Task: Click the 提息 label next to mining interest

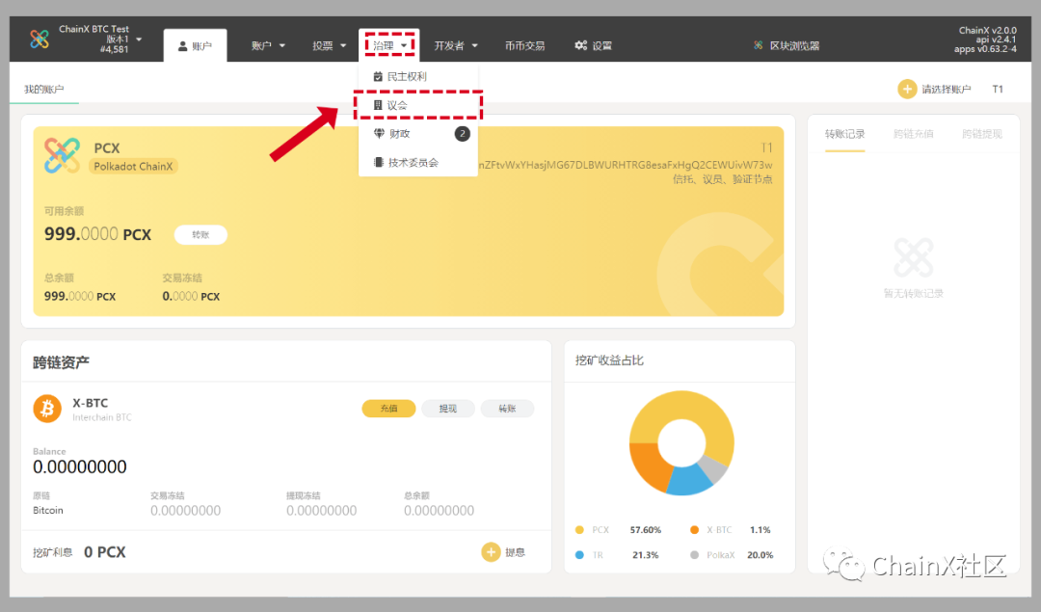Action: [515, 552]
